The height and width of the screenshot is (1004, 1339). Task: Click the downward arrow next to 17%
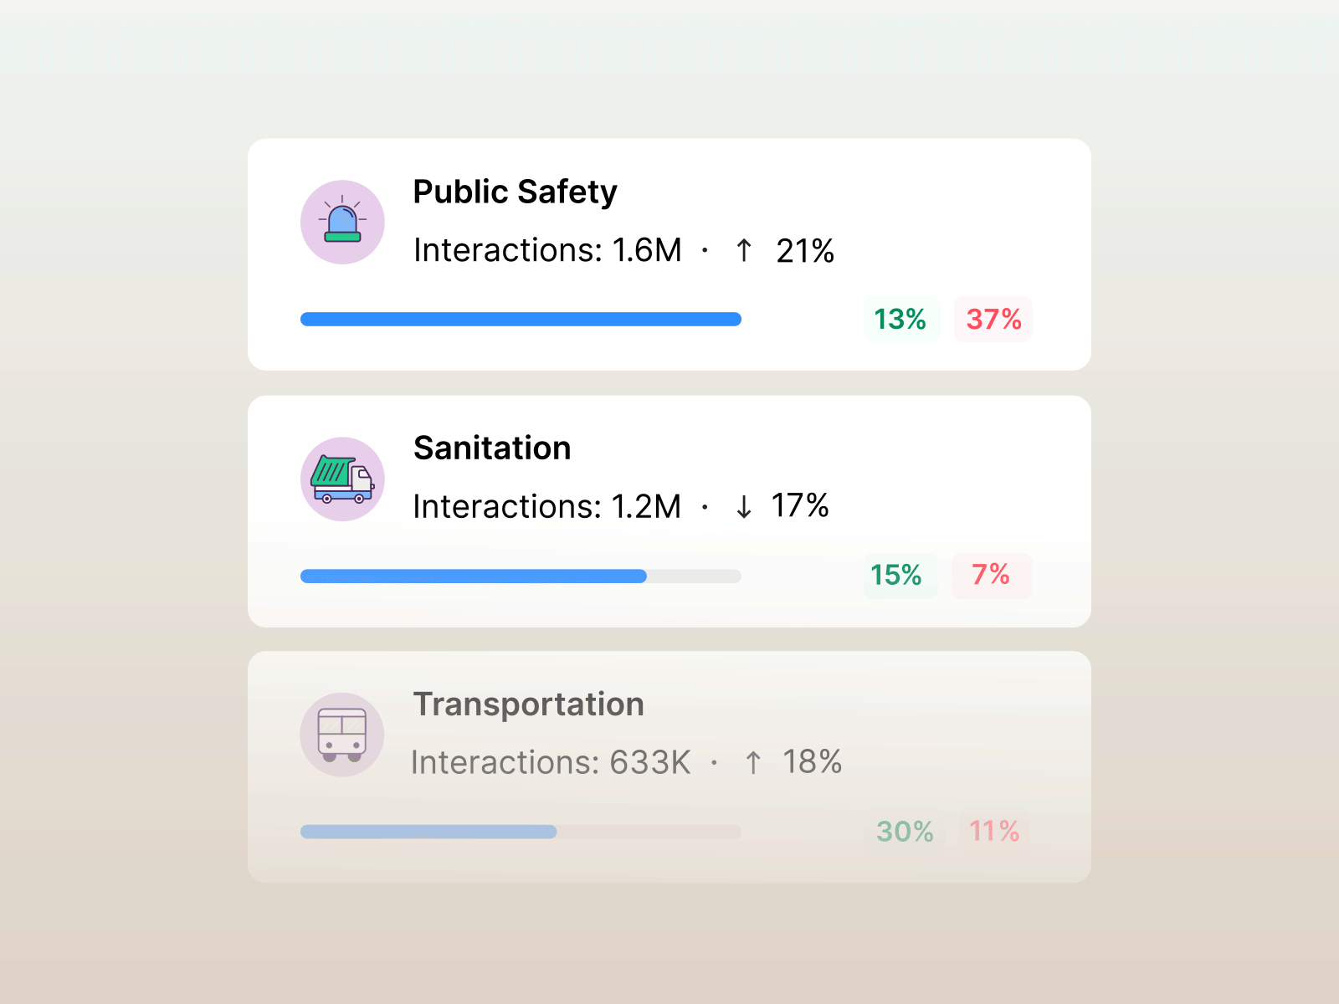click(x=742, y=505)
